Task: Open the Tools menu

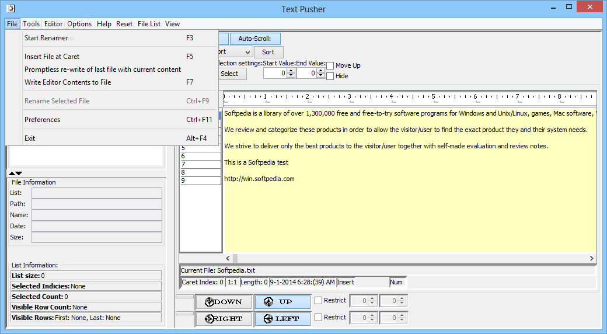Action: pyautogui.click(x=31, y=23)
